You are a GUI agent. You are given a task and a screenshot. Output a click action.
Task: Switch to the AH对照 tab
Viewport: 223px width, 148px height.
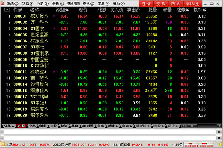point(88,126)
